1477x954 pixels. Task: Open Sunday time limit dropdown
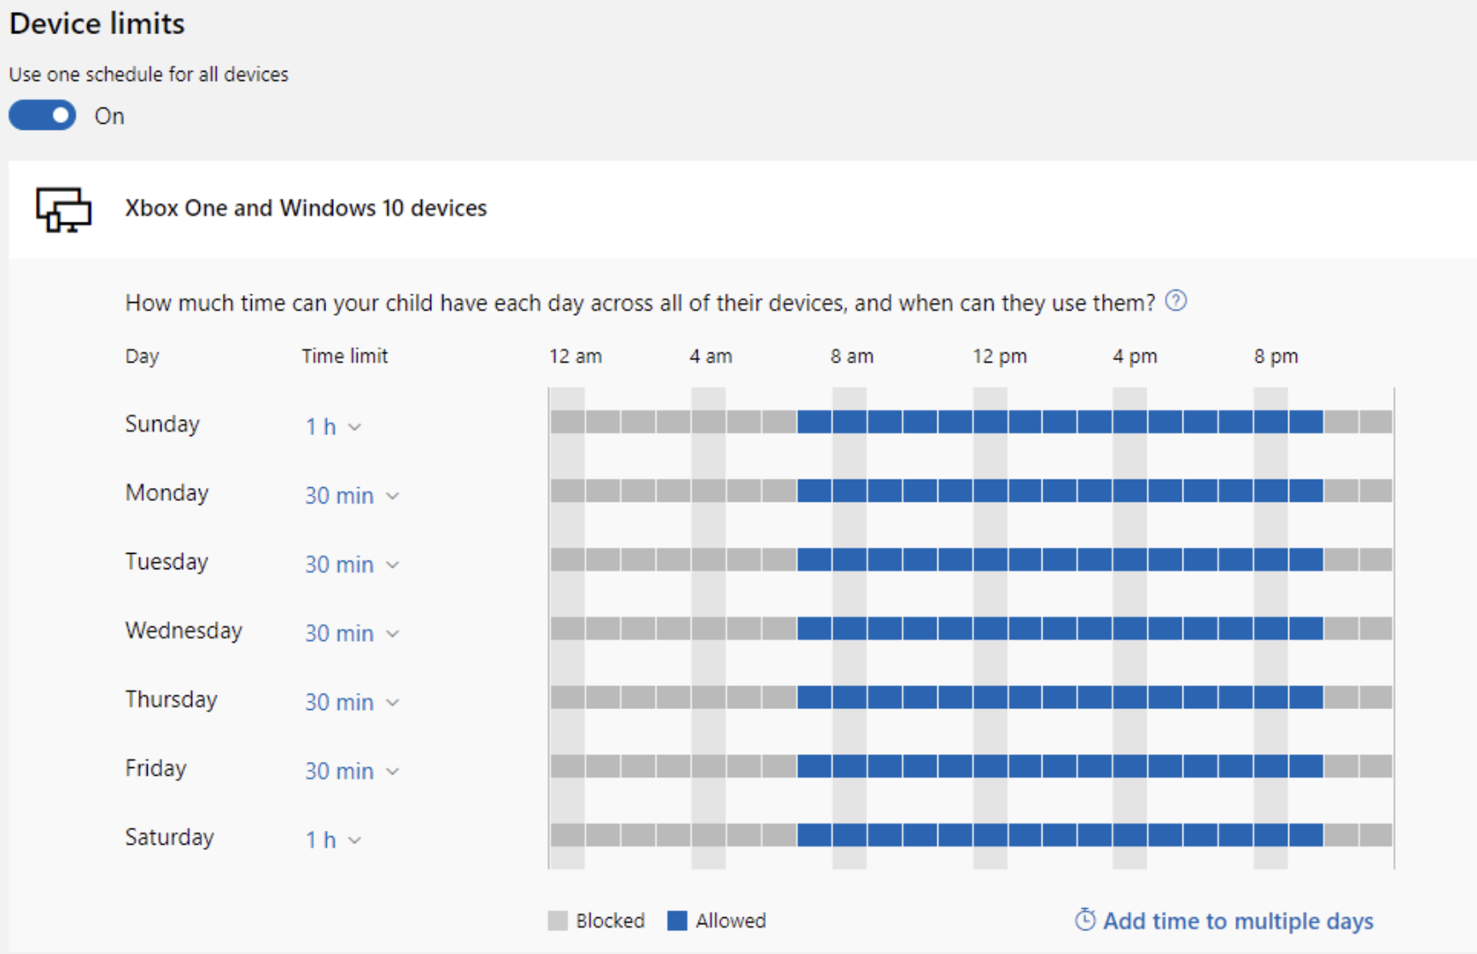pos(333,427)
